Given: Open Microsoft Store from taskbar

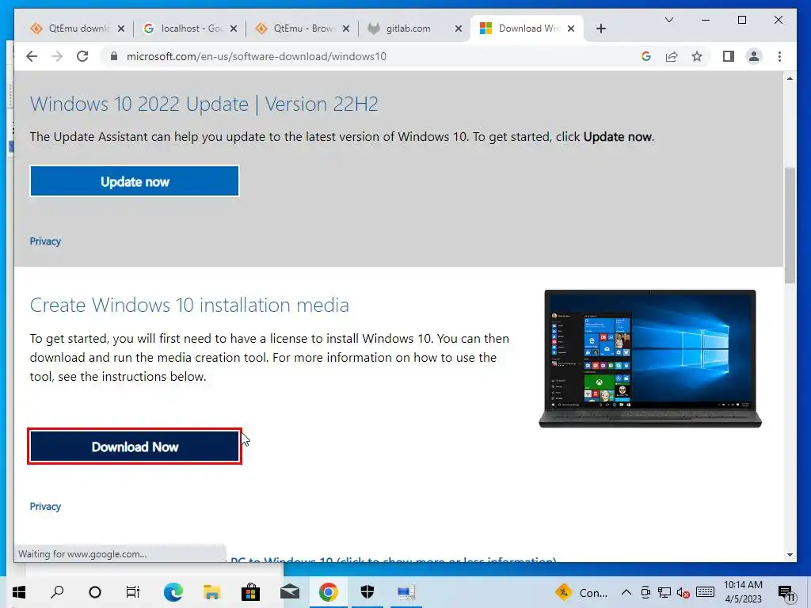Looking at the screenshot, I should pyautogui.click(x=251, y=592).
